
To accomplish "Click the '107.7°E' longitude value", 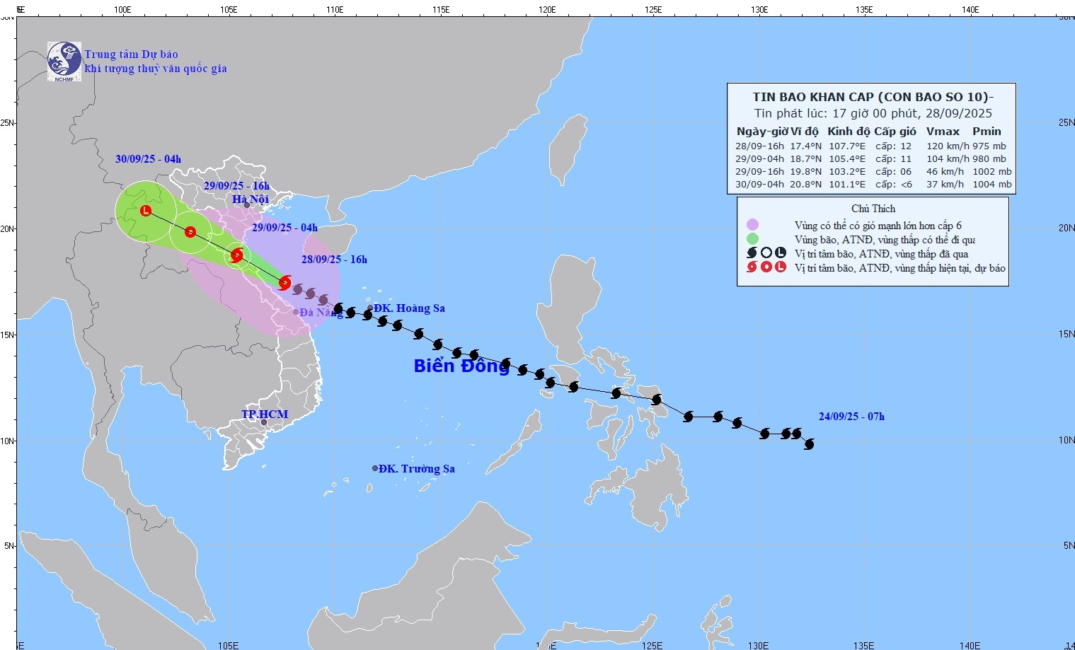I will 847,146.
